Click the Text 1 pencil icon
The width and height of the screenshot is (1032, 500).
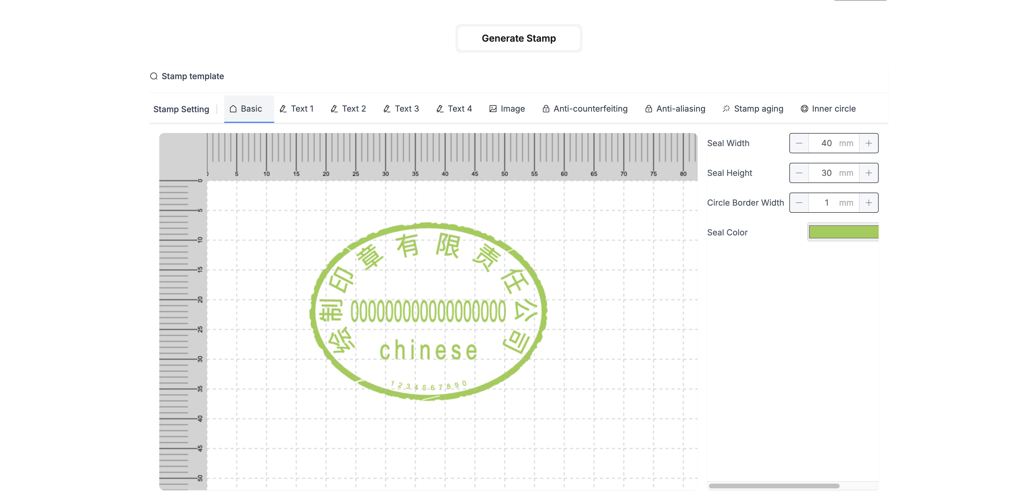tap(283, 109)
